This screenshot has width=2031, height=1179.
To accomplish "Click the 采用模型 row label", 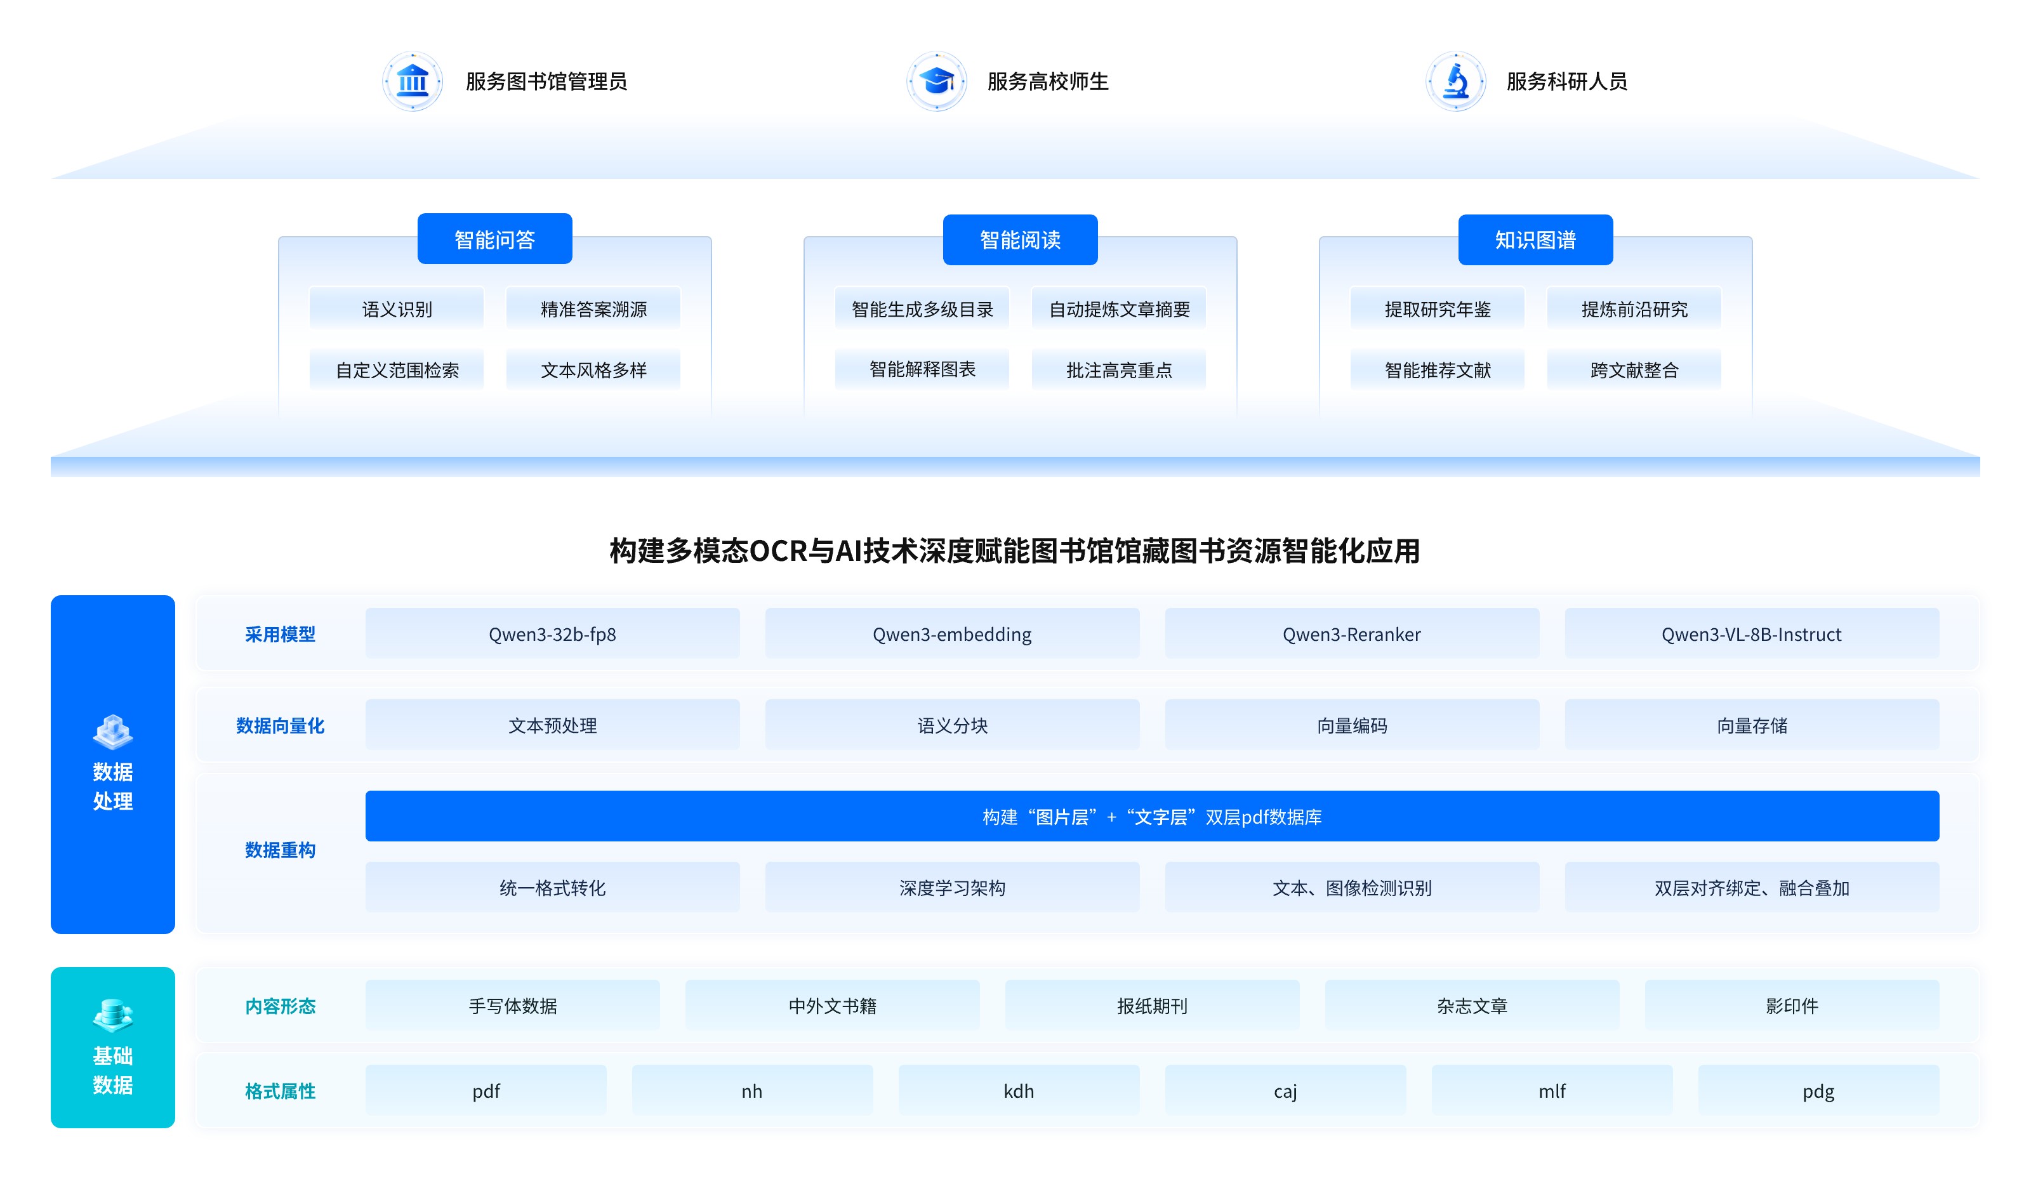I will 280,634.
